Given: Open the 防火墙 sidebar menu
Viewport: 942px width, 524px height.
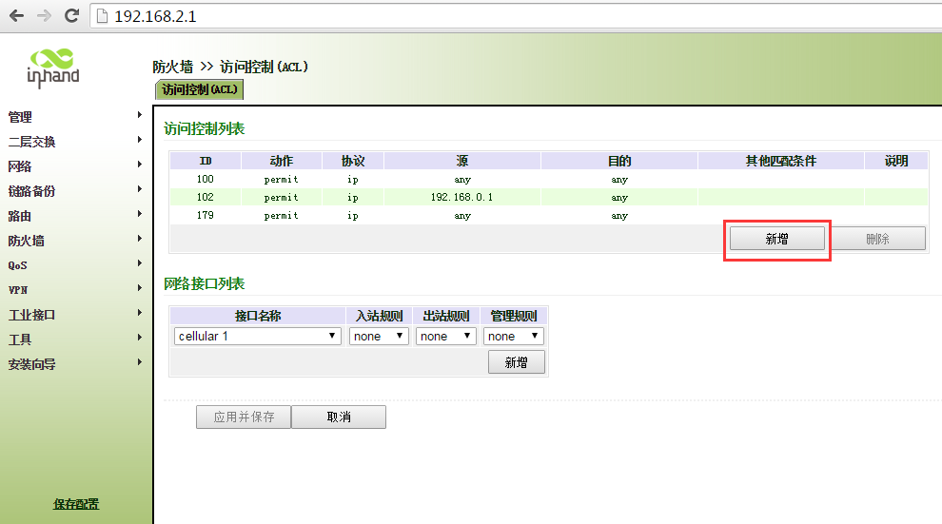Looking at the screenshot, I should [x=27, y=241].
